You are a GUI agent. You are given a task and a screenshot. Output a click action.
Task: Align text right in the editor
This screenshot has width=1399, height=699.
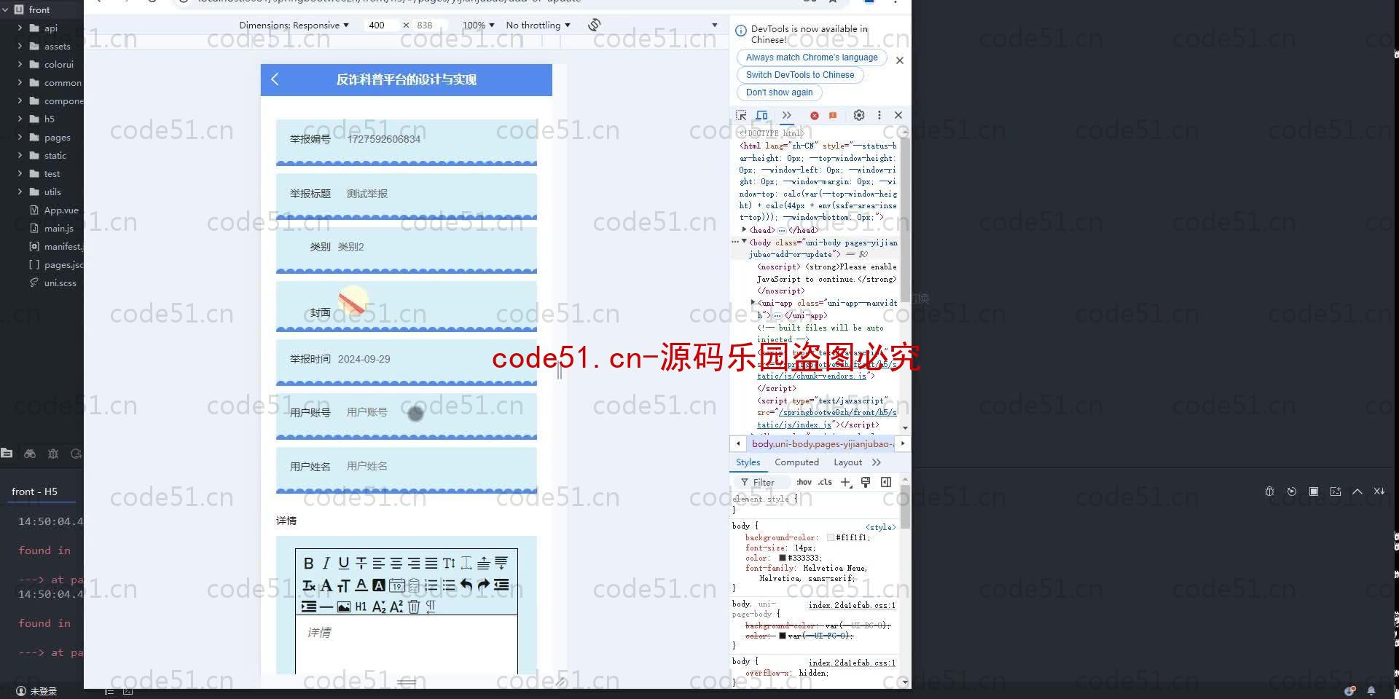point(414,563)
